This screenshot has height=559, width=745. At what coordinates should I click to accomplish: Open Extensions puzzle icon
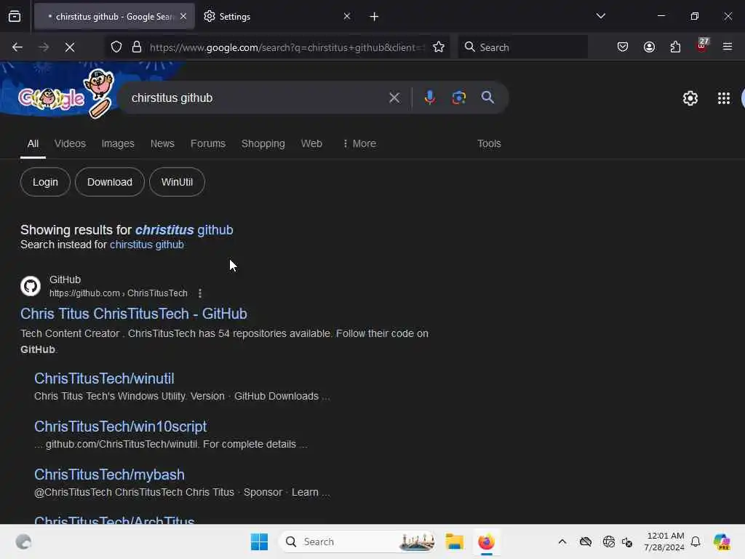click(x=675, y=47)
